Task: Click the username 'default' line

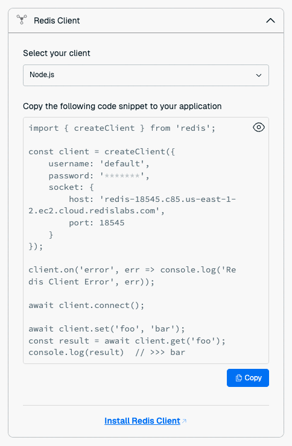Action: [99, 163]
